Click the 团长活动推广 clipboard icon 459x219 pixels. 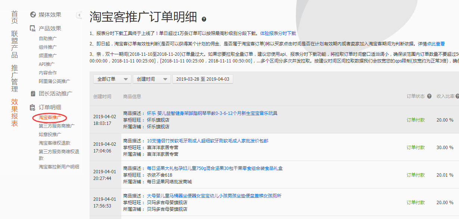(x=32, y=94)
